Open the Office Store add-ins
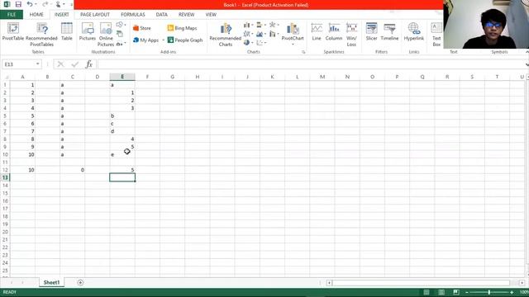529x297 pixels. pos(142,28)
